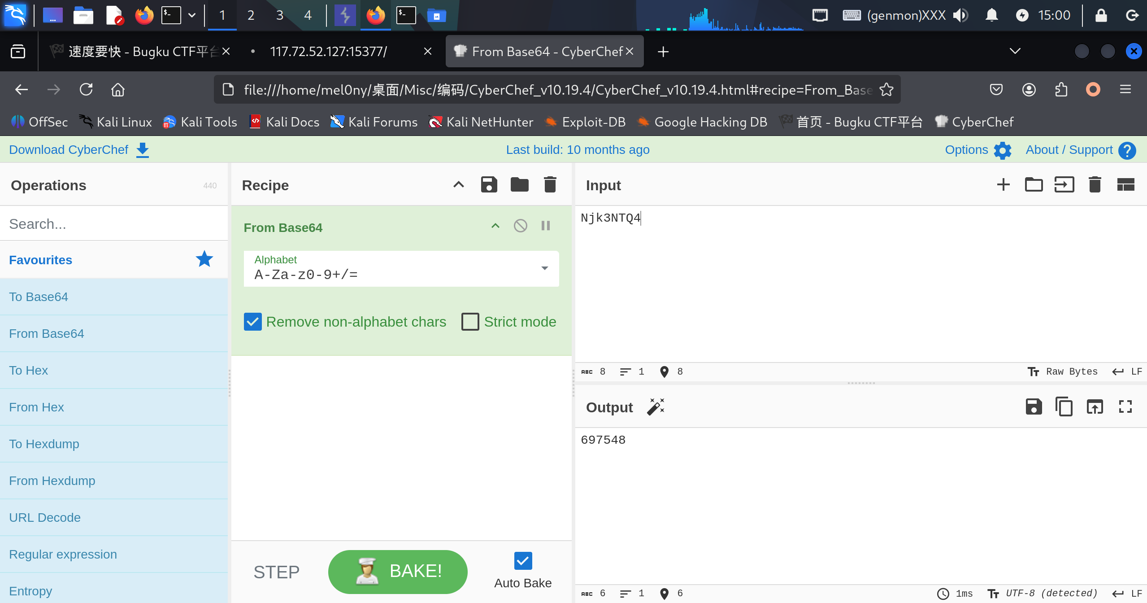
Task: Disable the From Base64 operation
Action: pyautogui.click(x=520, y=226)
